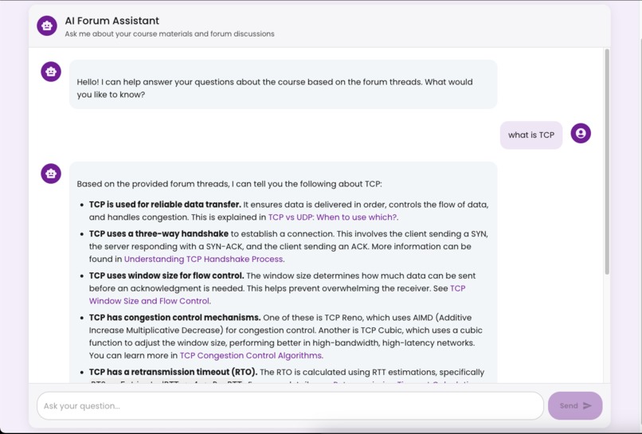Screen dimensions: 642x434
Task: Click the bot avatar beside the TCP answer
Action: click(x=51, y=174)
